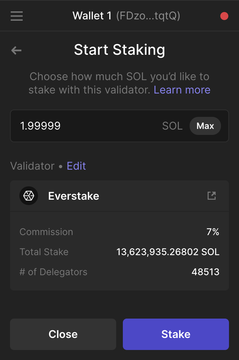Set the maximum amount with Max
The height and width of the screenshot is (360, 239).
[205, 126]
